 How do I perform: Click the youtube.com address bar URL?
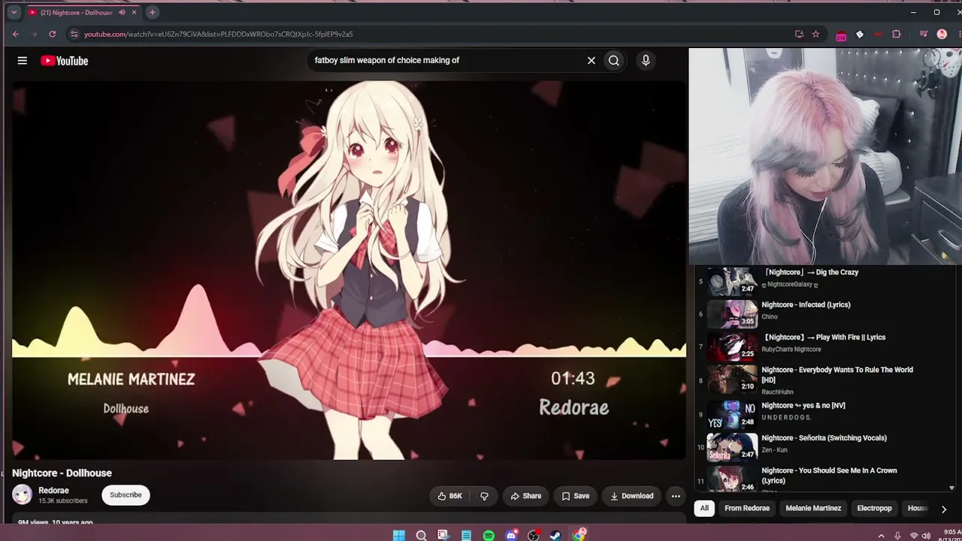[218, 34]
